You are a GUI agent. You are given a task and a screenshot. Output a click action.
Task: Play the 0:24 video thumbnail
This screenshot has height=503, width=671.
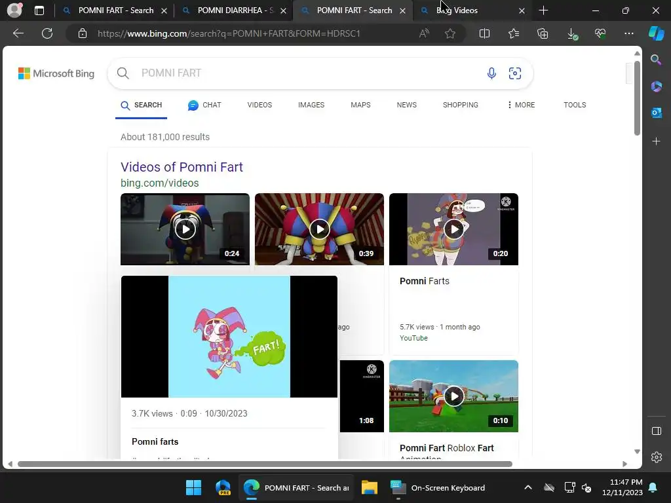click(185, 229)
